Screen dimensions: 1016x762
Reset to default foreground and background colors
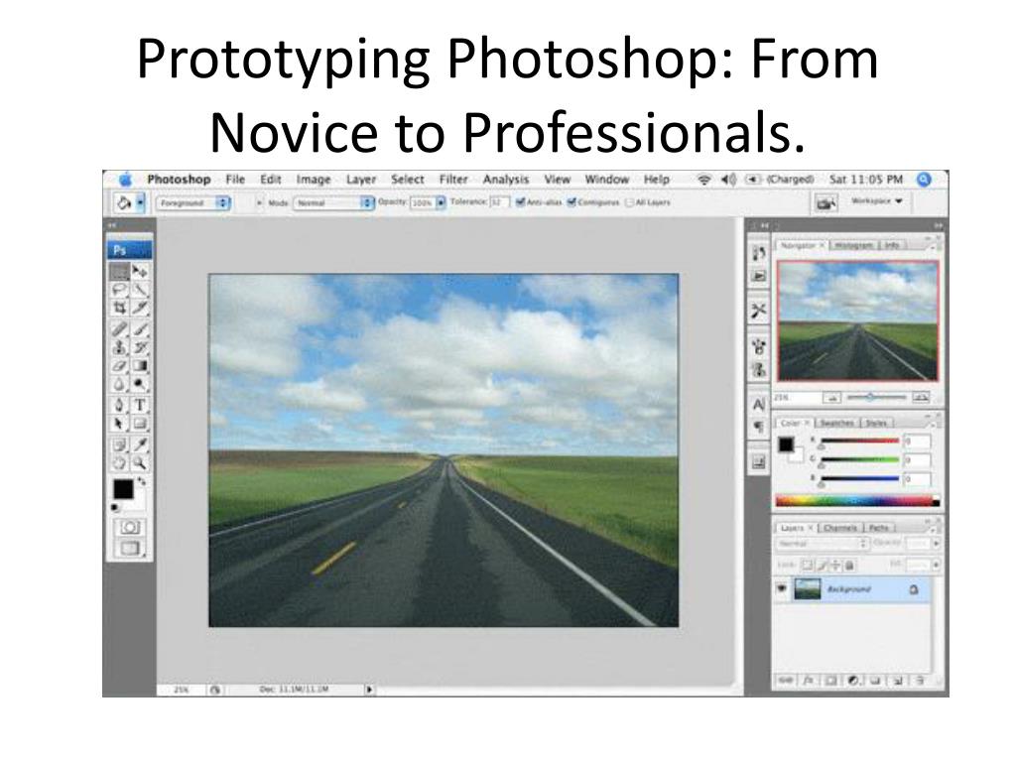point(116,507)
